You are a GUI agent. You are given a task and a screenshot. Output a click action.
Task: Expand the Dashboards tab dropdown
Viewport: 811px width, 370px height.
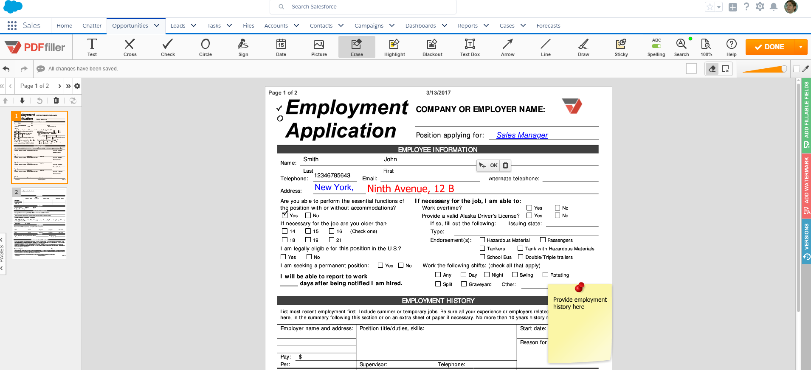pos(445,25)
